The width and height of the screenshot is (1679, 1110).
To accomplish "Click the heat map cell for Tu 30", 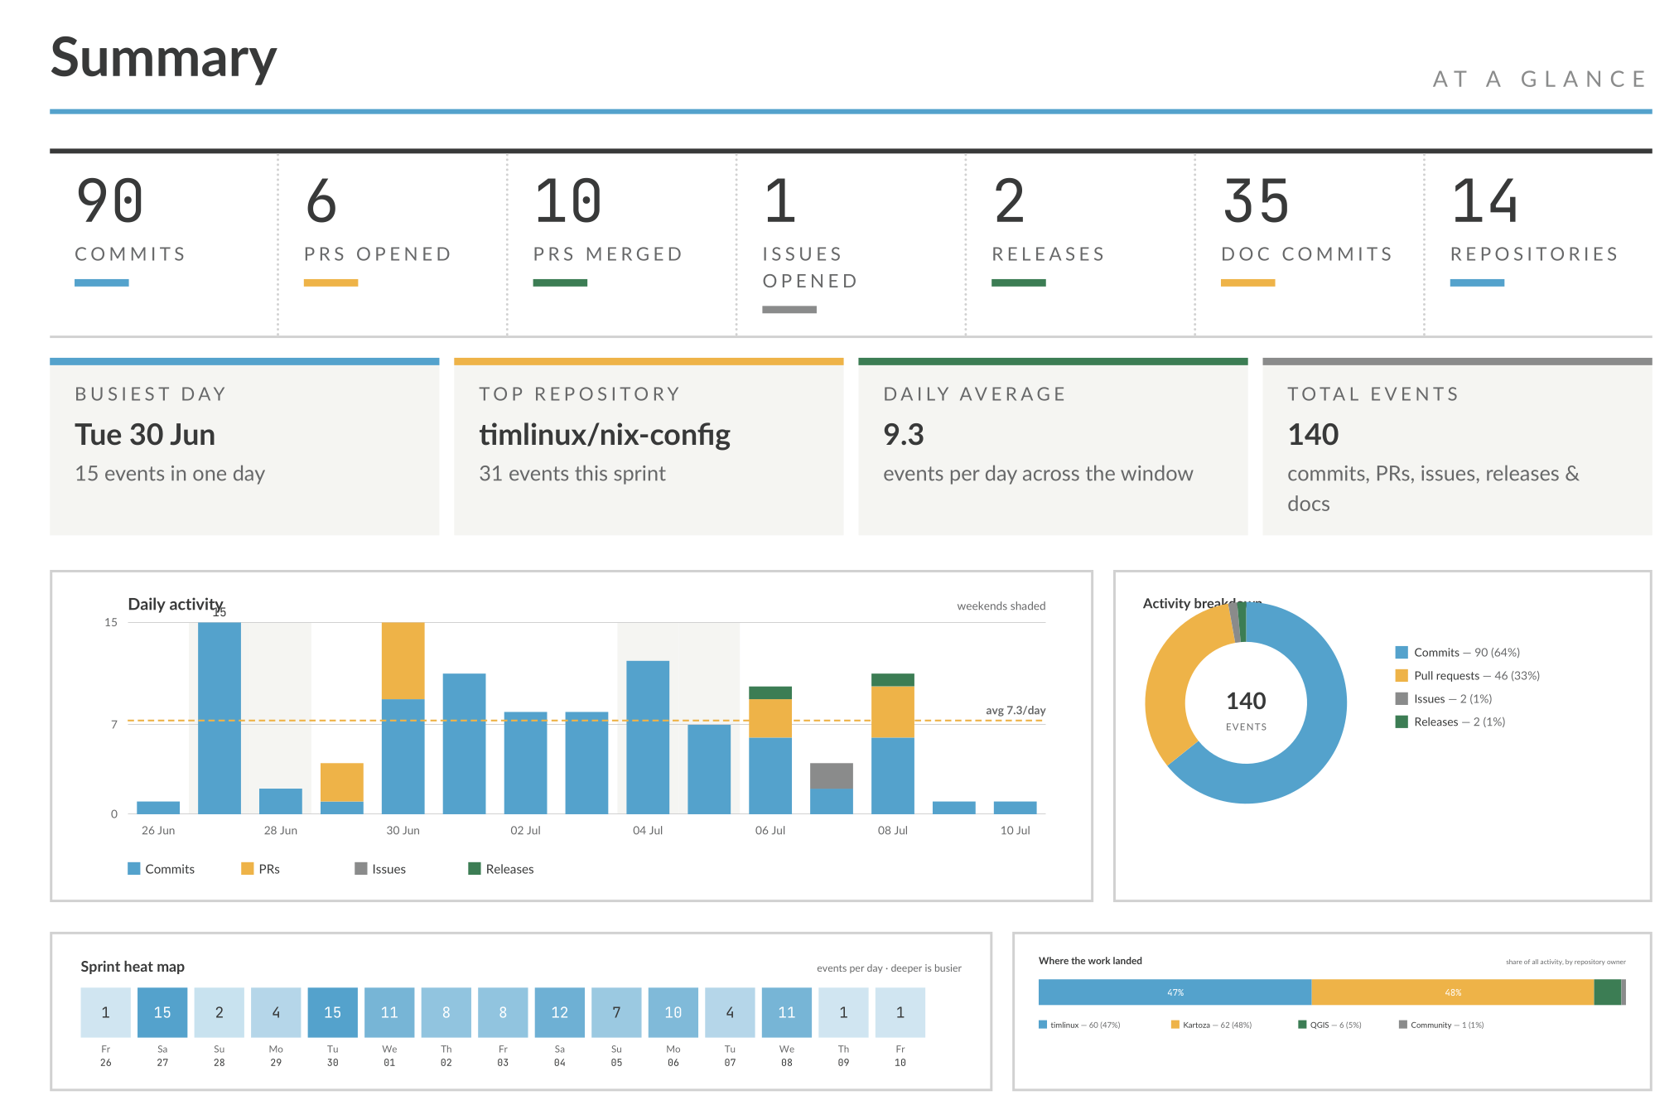I will point(333,1012).
